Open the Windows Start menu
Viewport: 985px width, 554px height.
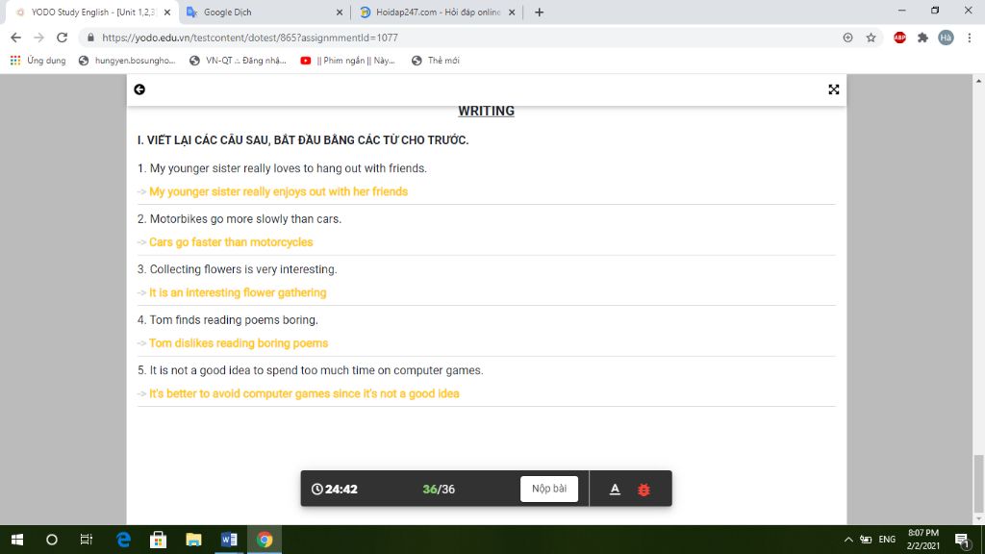17,540
